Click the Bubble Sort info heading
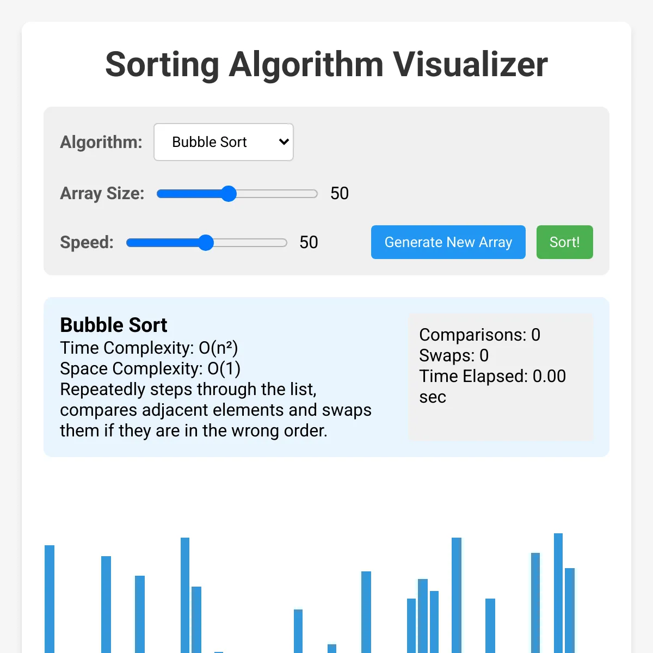 (114, 325)
